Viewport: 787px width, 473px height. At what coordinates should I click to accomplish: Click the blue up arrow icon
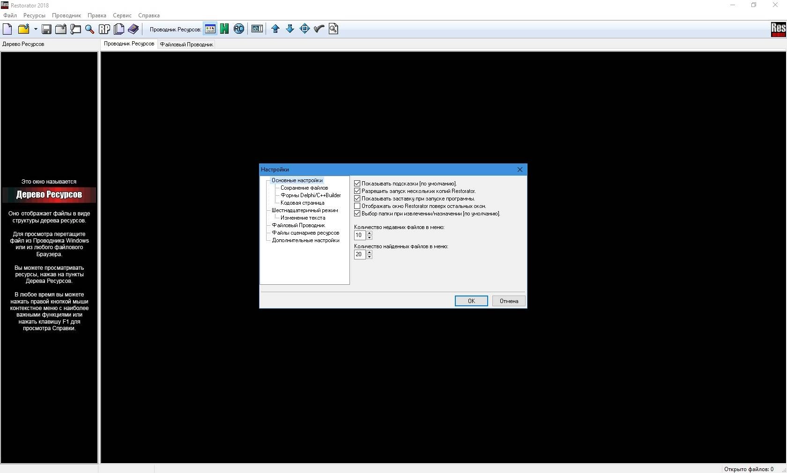click(275, 29)
